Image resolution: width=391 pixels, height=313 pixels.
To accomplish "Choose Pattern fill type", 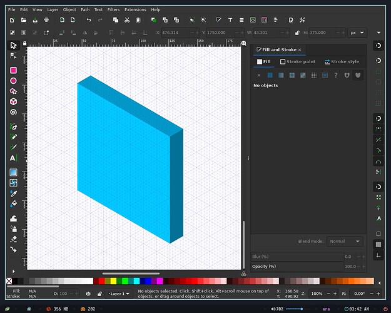I will click(x=313, y=75).
